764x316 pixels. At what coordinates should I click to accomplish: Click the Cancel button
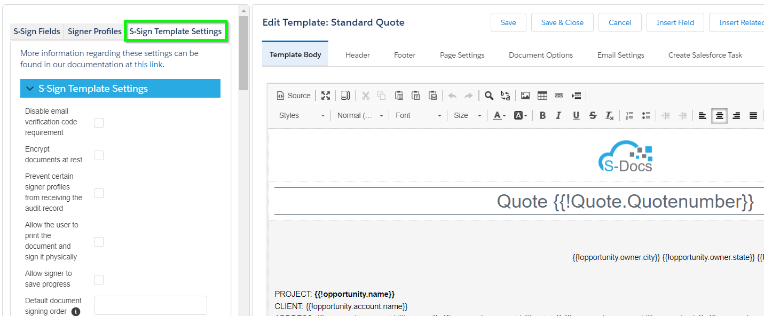pos(620,22)
